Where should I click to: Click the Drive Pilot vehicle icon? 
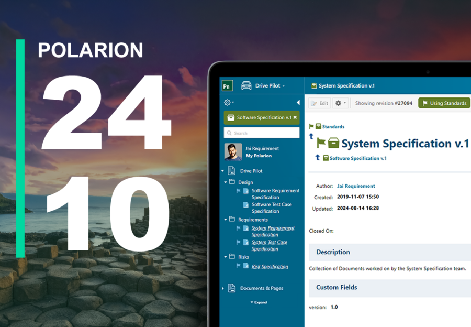point(246,85)
